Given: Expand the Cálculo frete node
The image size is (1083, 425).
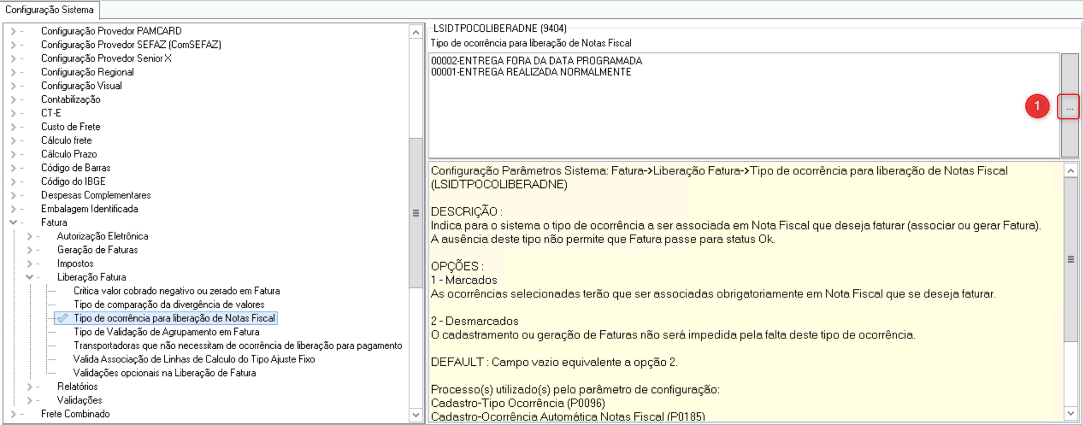Looking at the screenshot, I should pyautogui.click(x=13, y=140).
